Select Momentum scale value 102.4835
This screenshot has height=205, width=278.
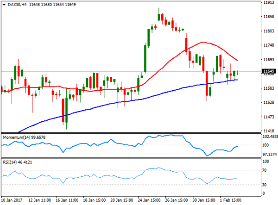pyautogui.click(x=270, y=137)
